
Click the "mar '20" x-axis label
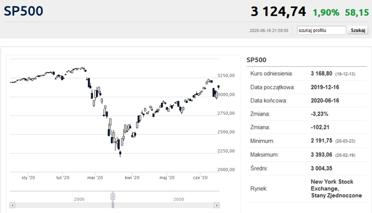[x=95, y=178]
